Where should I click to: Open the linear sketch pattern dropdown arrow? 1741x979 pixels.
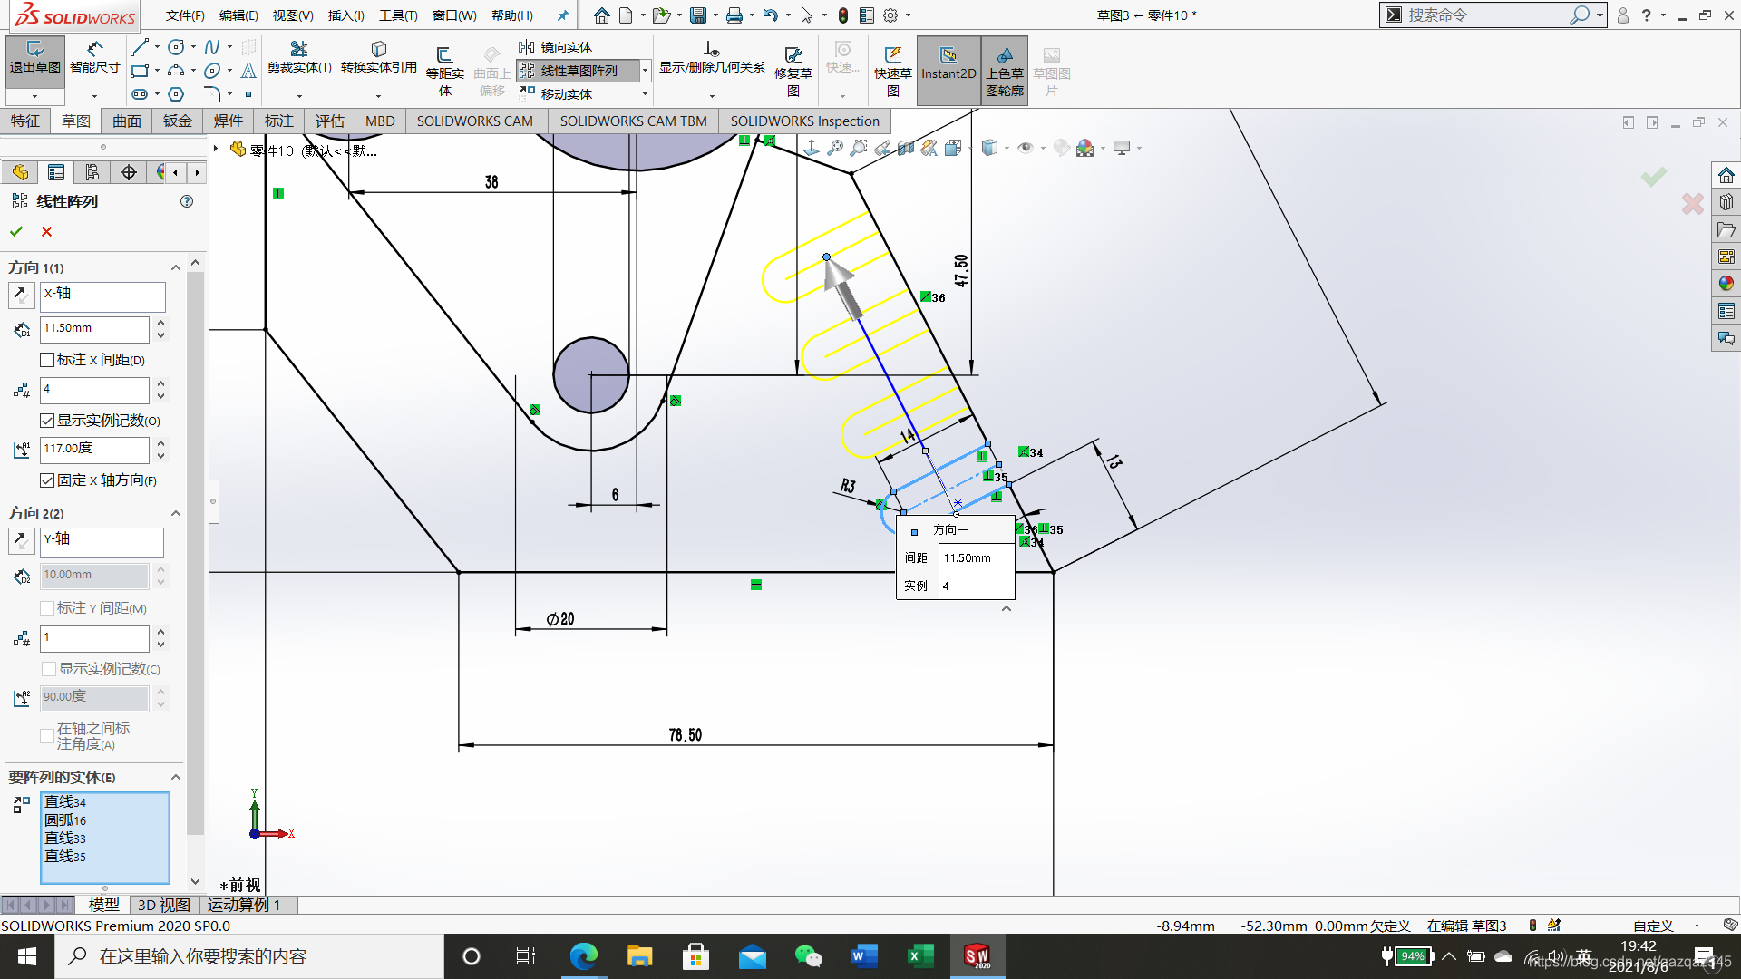pyautogui.click(x=645, y=71)
